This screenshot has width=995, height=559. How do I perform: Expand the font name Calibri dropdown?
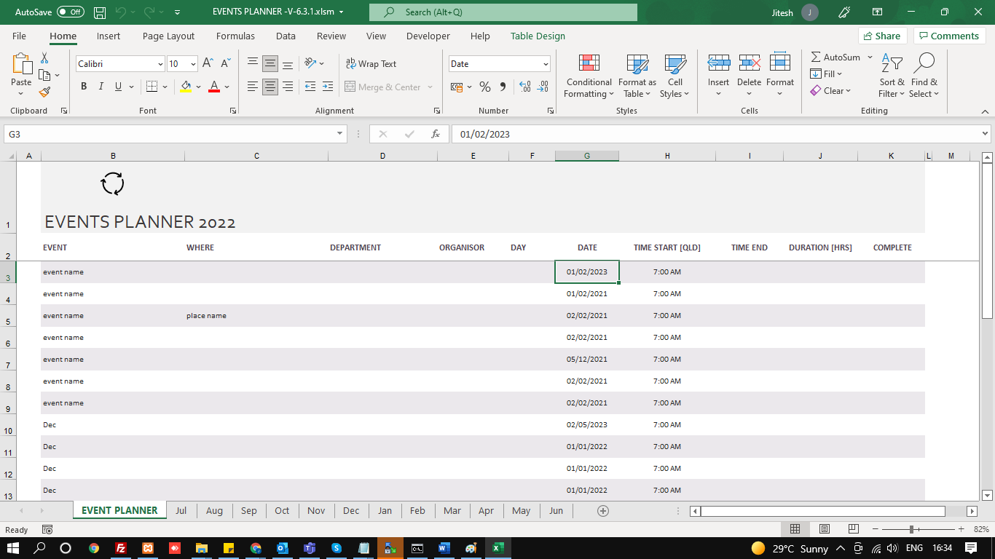click(x=160, y=64)
